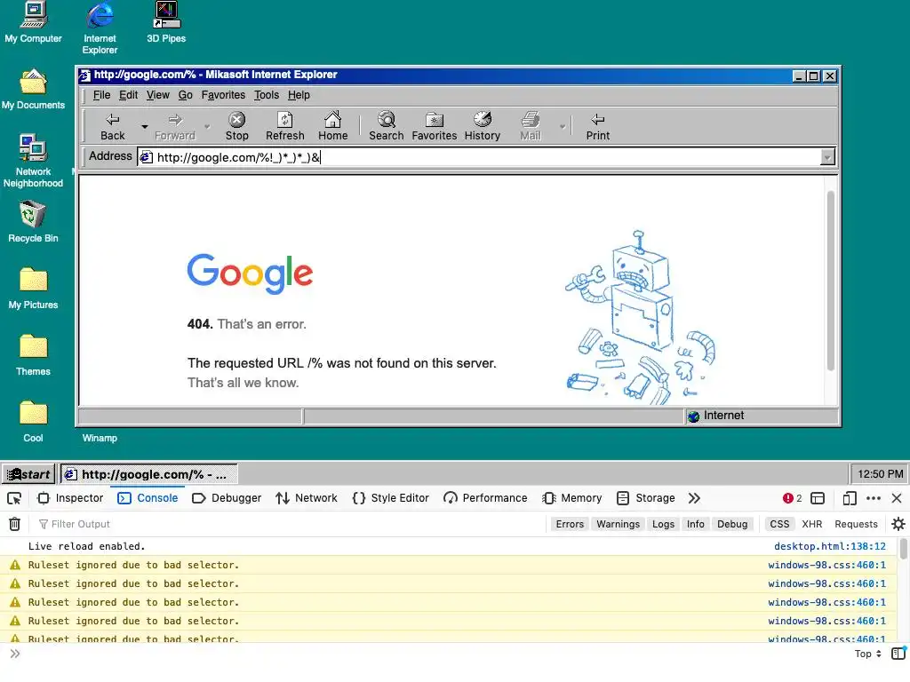Switch to the Inspector devtools tab
Image resolution: width=910 pixels, height=682 pixels.
click(x=70, y=498)
